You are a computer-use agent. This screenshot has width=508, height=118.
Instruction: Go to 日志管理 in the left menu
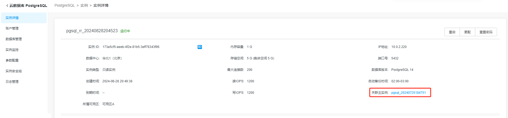pos(12,82)
